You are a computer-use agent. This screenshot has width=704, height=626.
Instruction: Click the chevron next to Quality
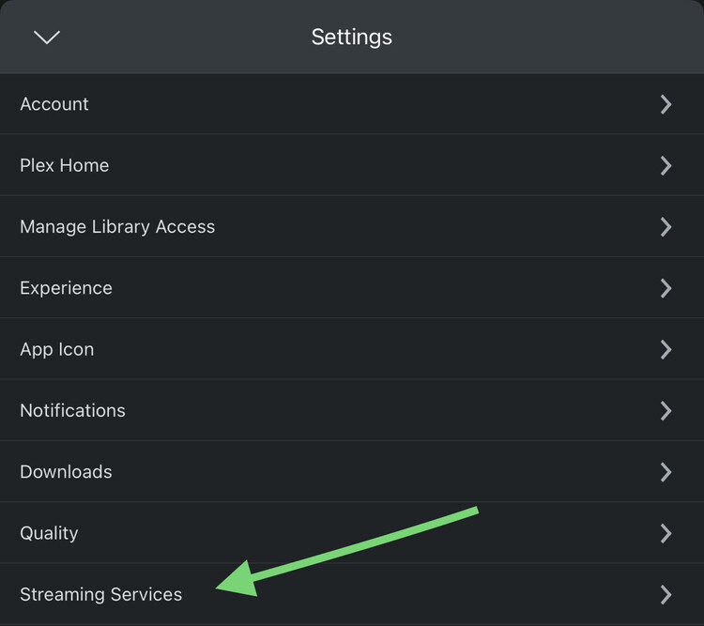(666, 533)
